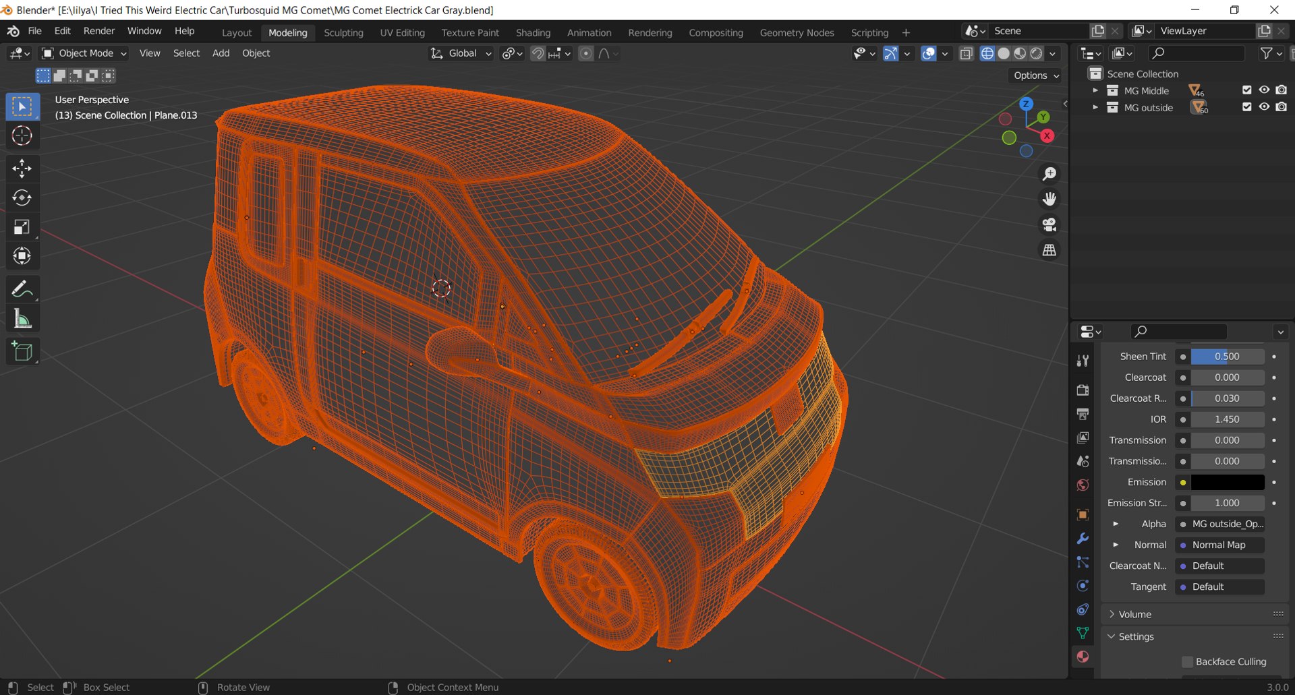The height and width of the screenshot is (695, 1295).
Task: Expand the Volume panel
Action: (x=1134, y=614)
